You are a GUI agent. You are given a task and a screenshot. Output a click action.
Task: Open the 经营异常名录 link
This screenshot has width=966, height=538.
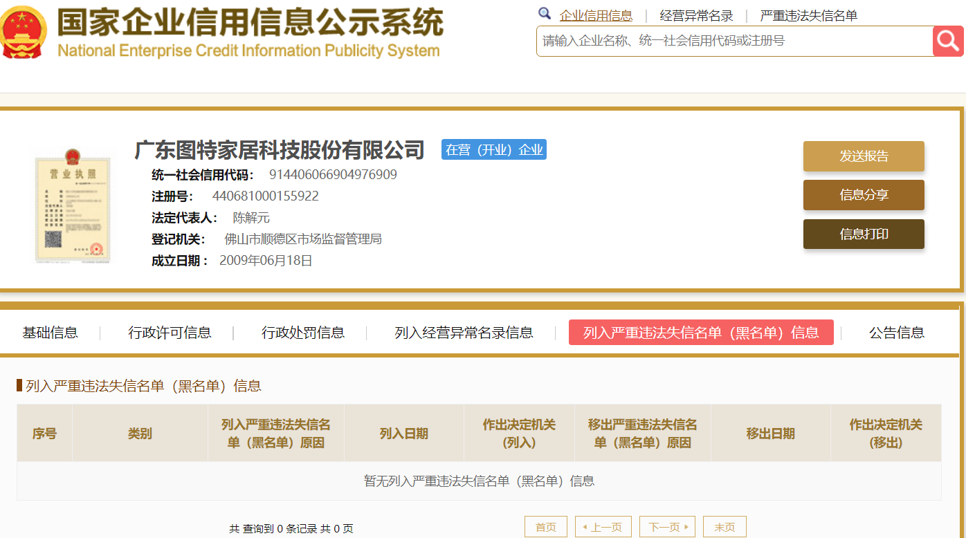tap(696, 16)
